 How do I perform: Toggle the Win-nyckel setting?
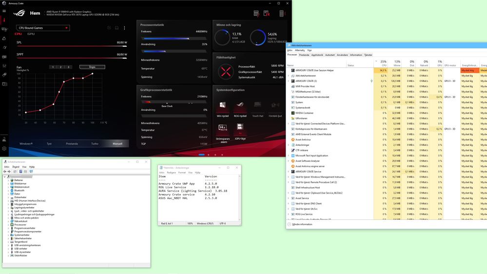[223, 109]
